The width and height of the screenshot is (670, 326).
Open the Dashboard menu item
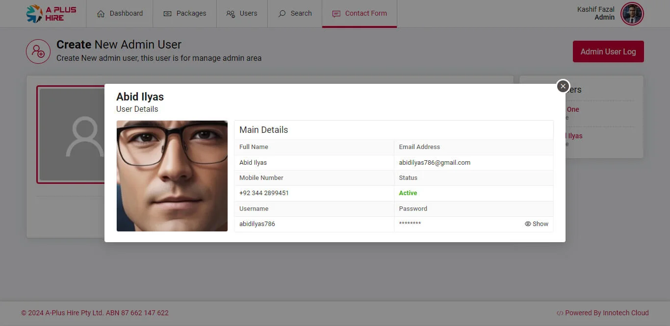pos(120,14)
